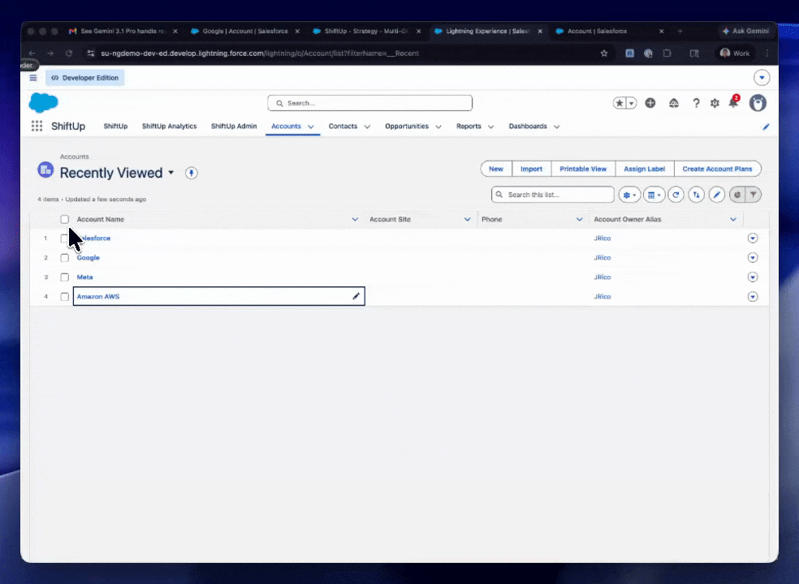Open the list sort icon
Image resolution: width=799 pixels, height=584 pixels.
click(x=696, y=195)
